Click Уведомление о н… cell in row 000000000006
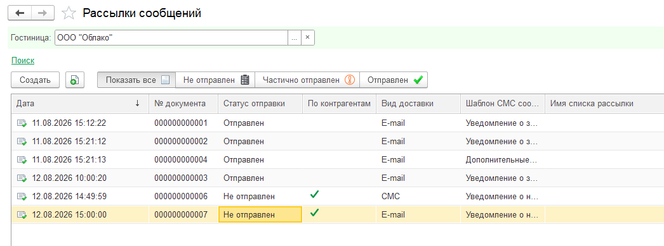The width and height of the screenshot is (664, 246). (x=501, y=196)
